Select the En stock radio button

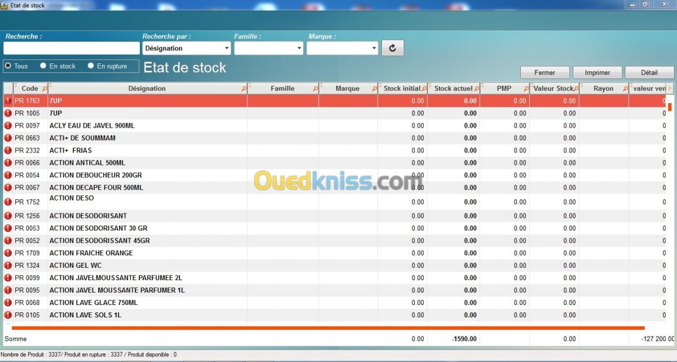pyautogui.click(x=43, y=66)
